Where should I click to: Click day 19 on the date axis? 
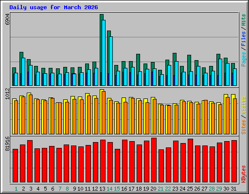pos(146,189)
